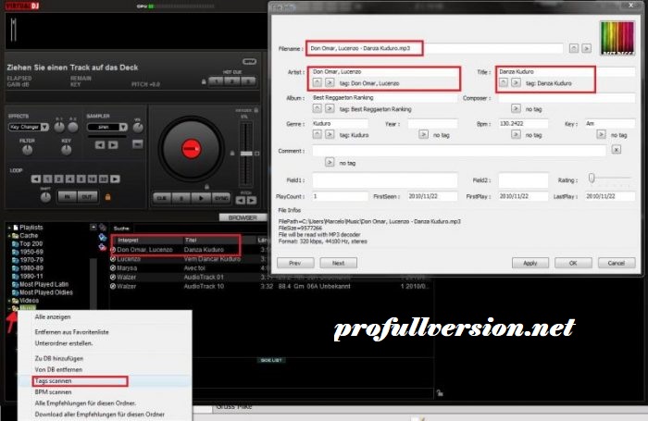Choose Zu DB hinzufügen menu entry
The width and height of the screenshot is (648, 421).
[59, 359]
